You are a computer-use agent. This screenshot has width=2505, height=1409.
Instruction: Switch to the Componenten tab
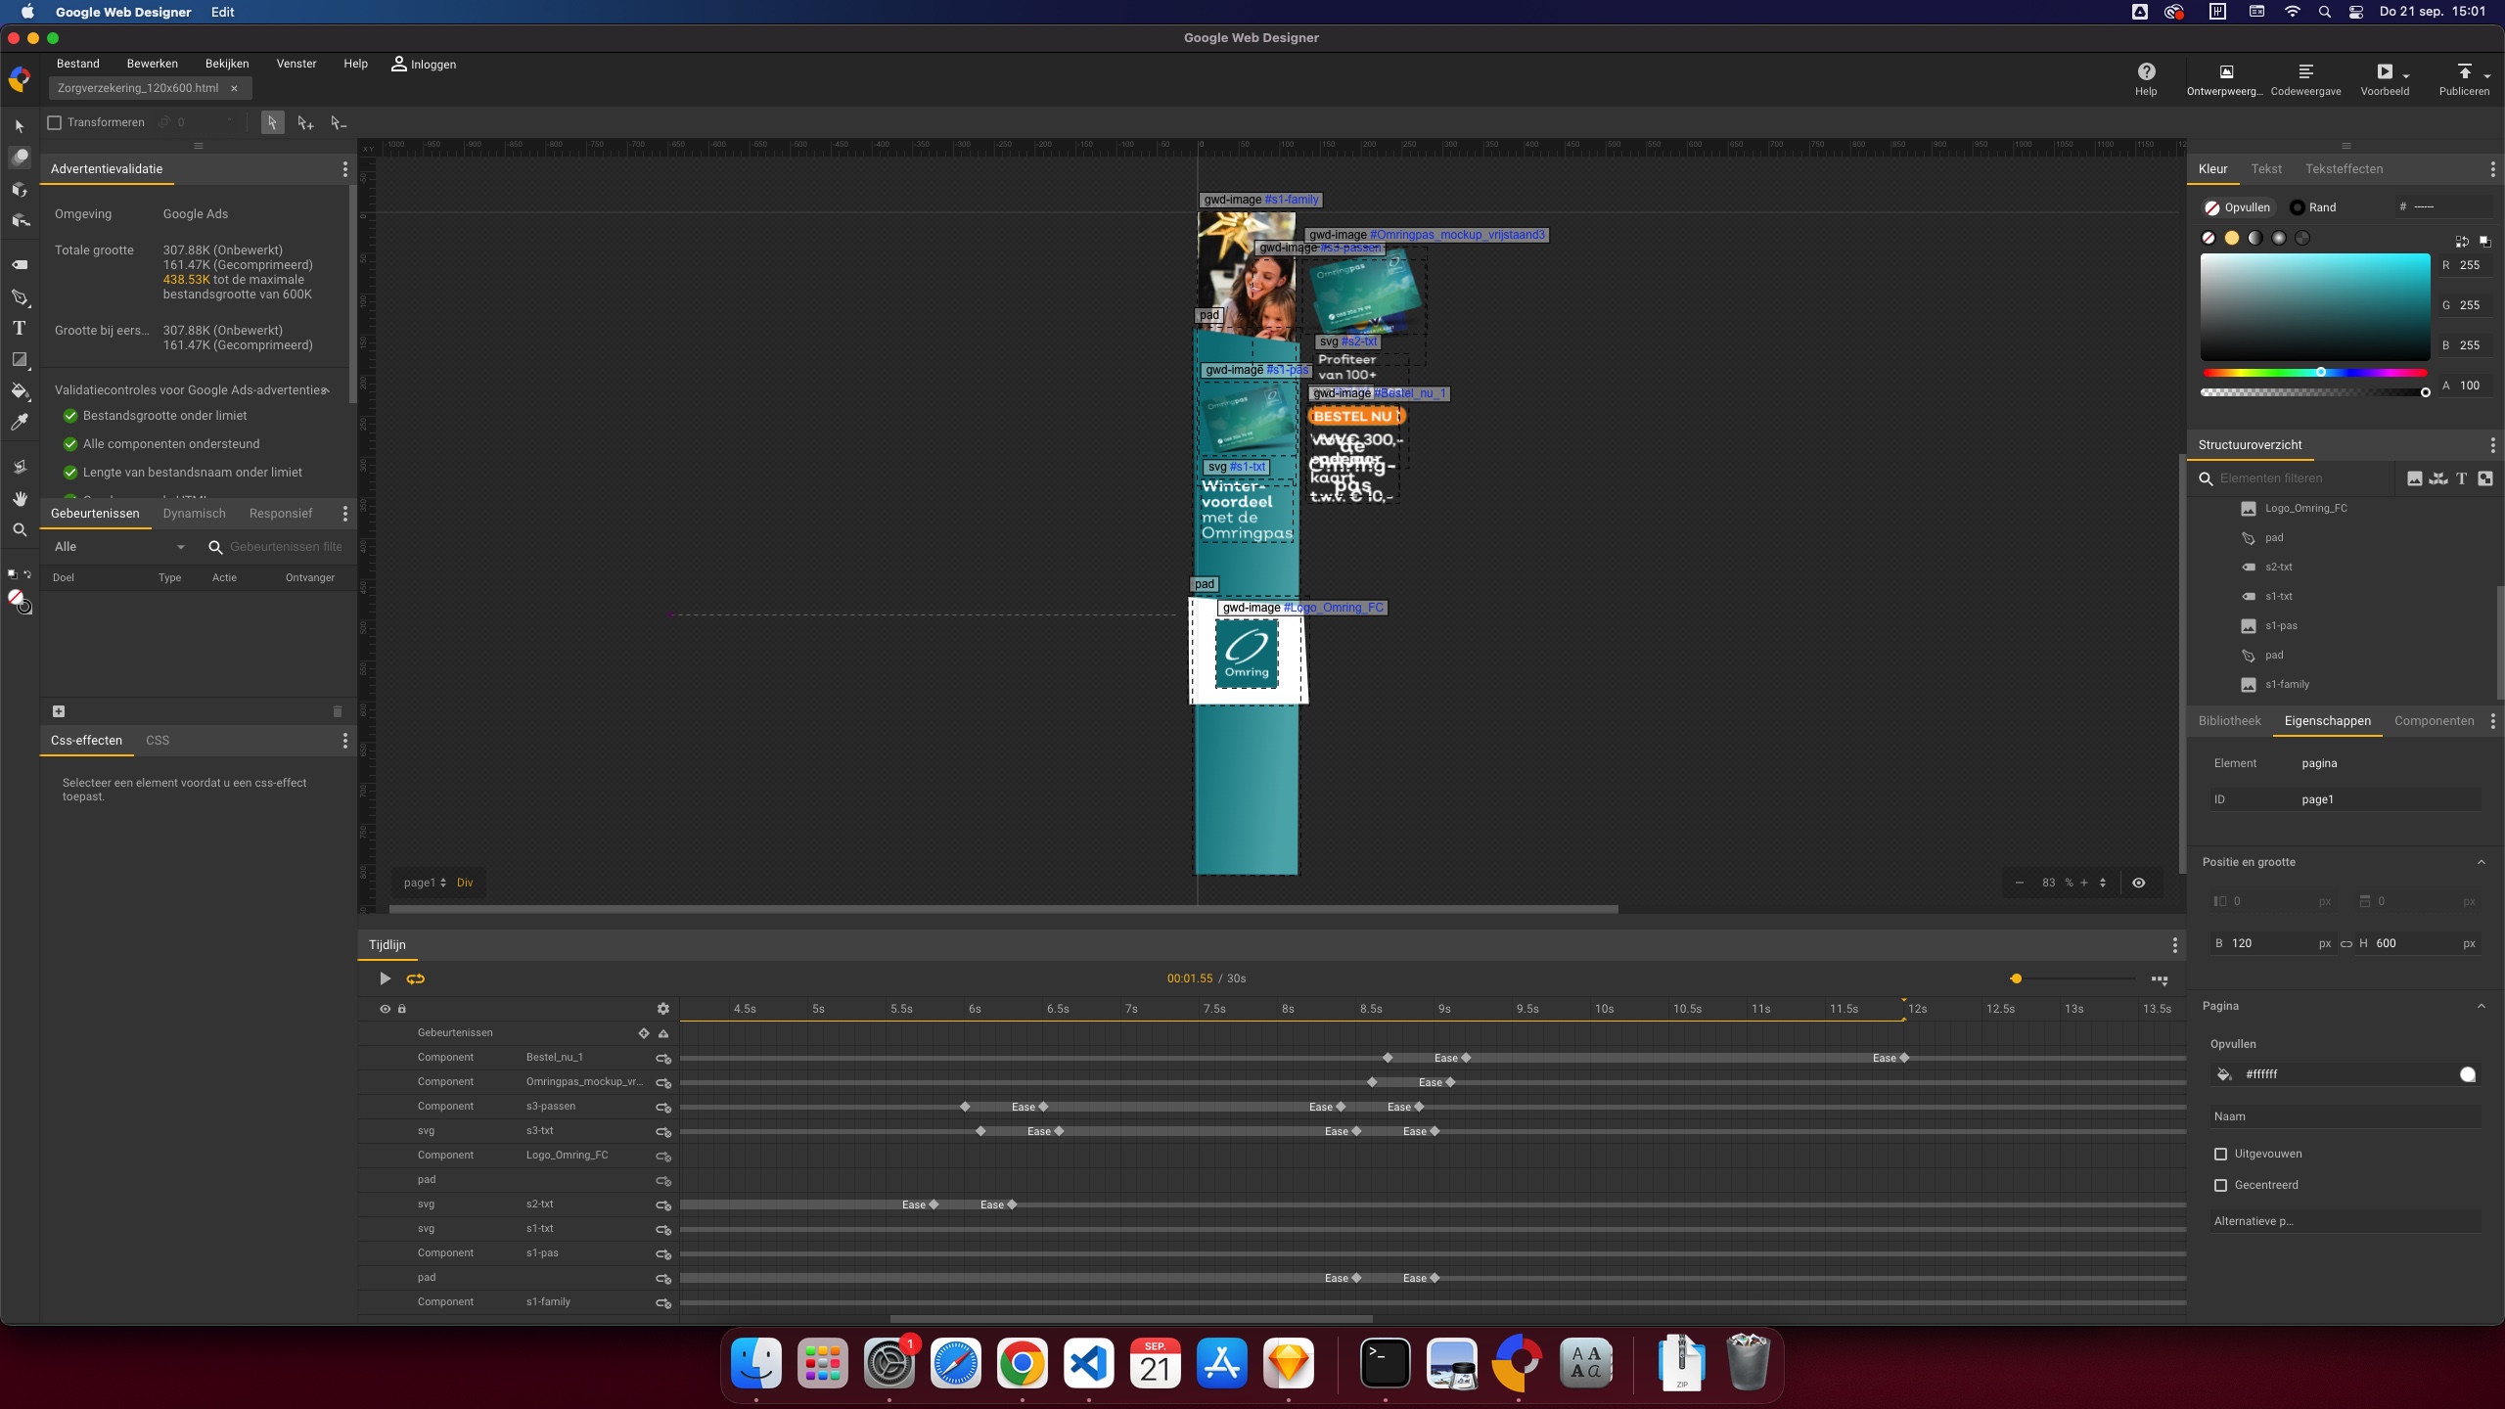pyautogui.click(x=2434, y=721)
